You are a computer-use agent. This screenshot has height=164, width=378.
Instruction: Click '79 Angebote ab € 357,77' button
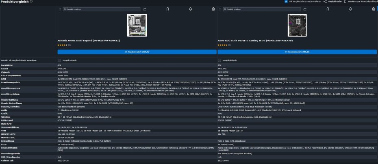point(137,52)
